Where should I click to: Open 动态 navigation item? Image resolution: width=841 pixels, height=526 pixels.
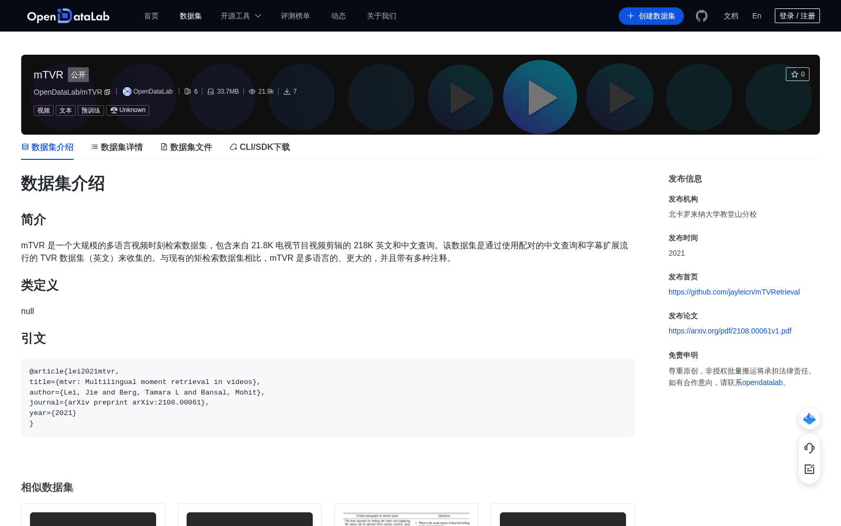[x=339, y=16]
